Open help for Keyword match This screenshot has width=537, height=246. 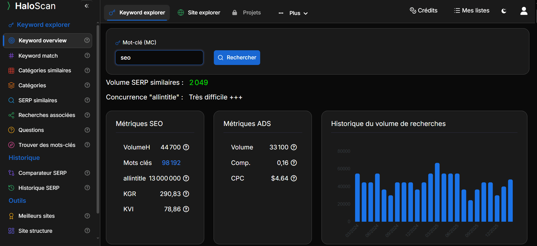tap(87, 55)
